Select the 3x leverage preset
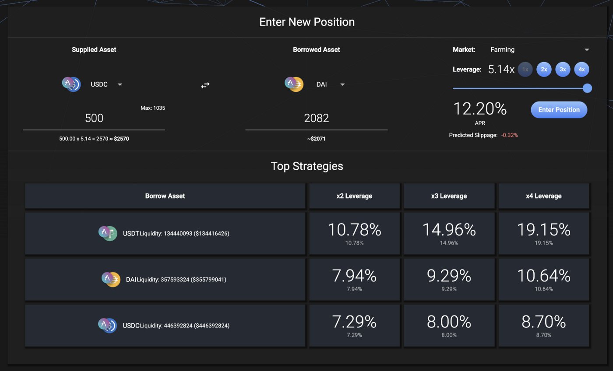Viewport: 613px width, 371px height. [x=563, y=69]
